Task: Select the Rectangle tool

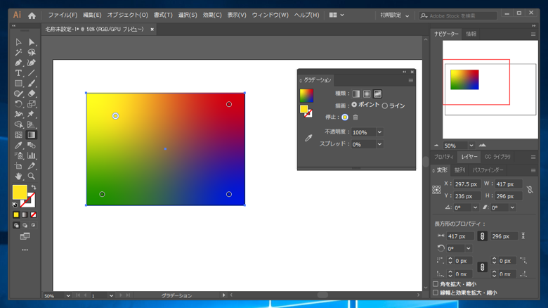Action: (x=18, y=83)
